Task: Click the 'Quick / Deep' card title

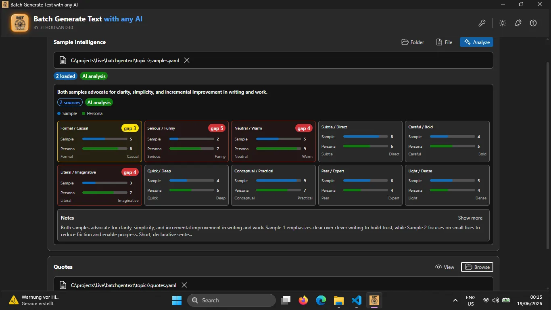Action: (159, 171)
